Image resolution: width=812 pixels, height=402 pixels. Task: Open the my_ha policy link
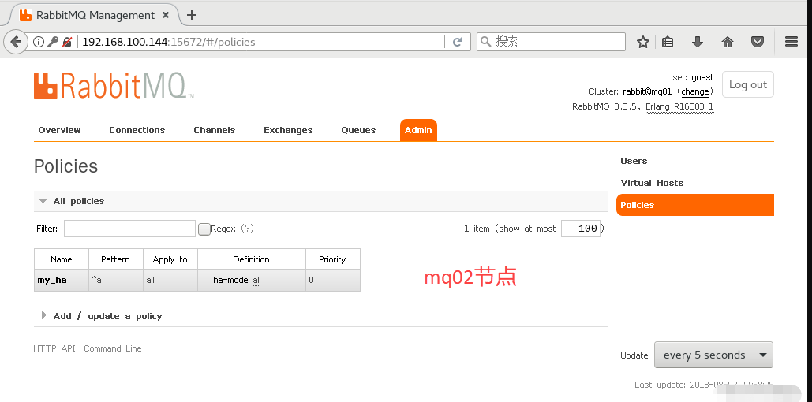52,281
